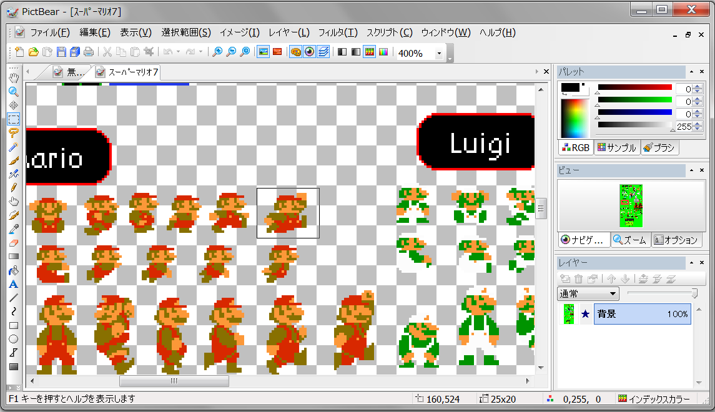Select the Smudge finger tool
Viewport: 715px width, 412px height.
click(14, 202)
